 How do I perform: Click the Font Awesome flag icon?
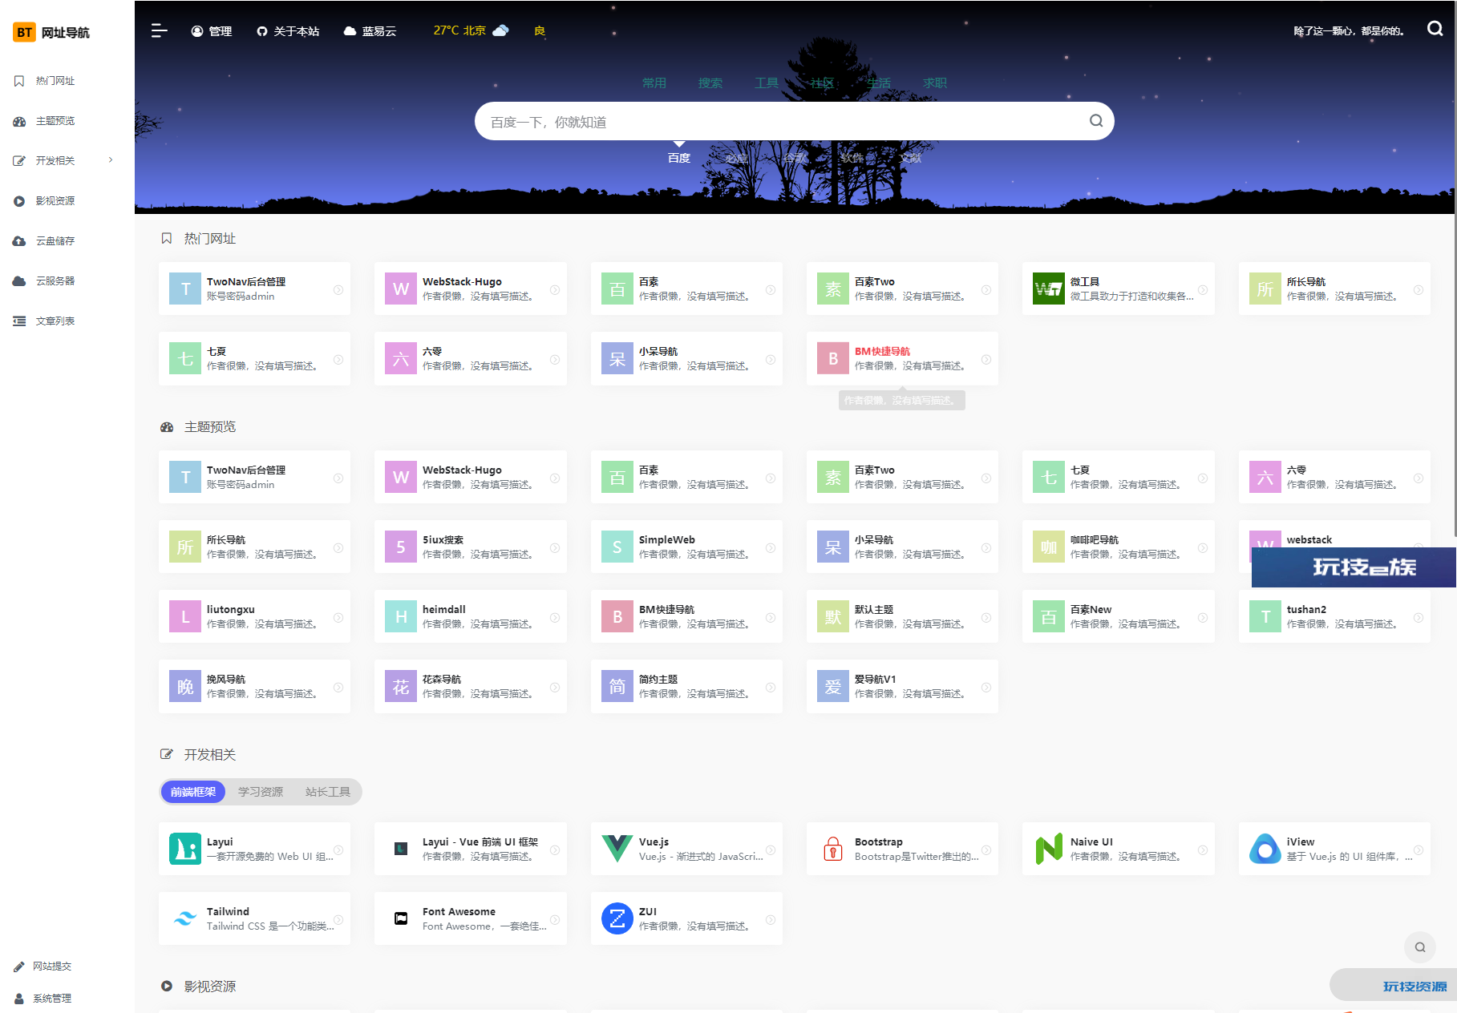(x=401, y=918)
